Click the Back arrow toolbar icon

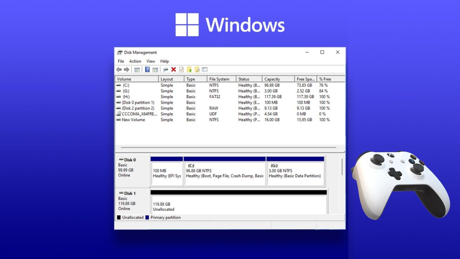(119, 70)
